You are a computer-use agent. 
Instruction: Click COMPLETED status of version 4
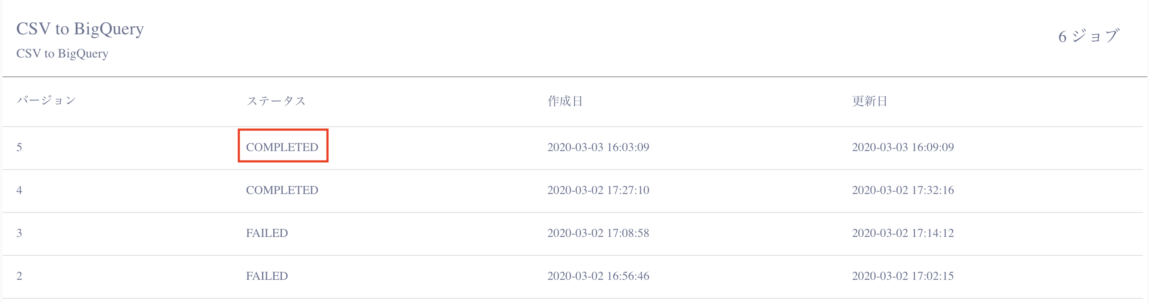[282, 191]
